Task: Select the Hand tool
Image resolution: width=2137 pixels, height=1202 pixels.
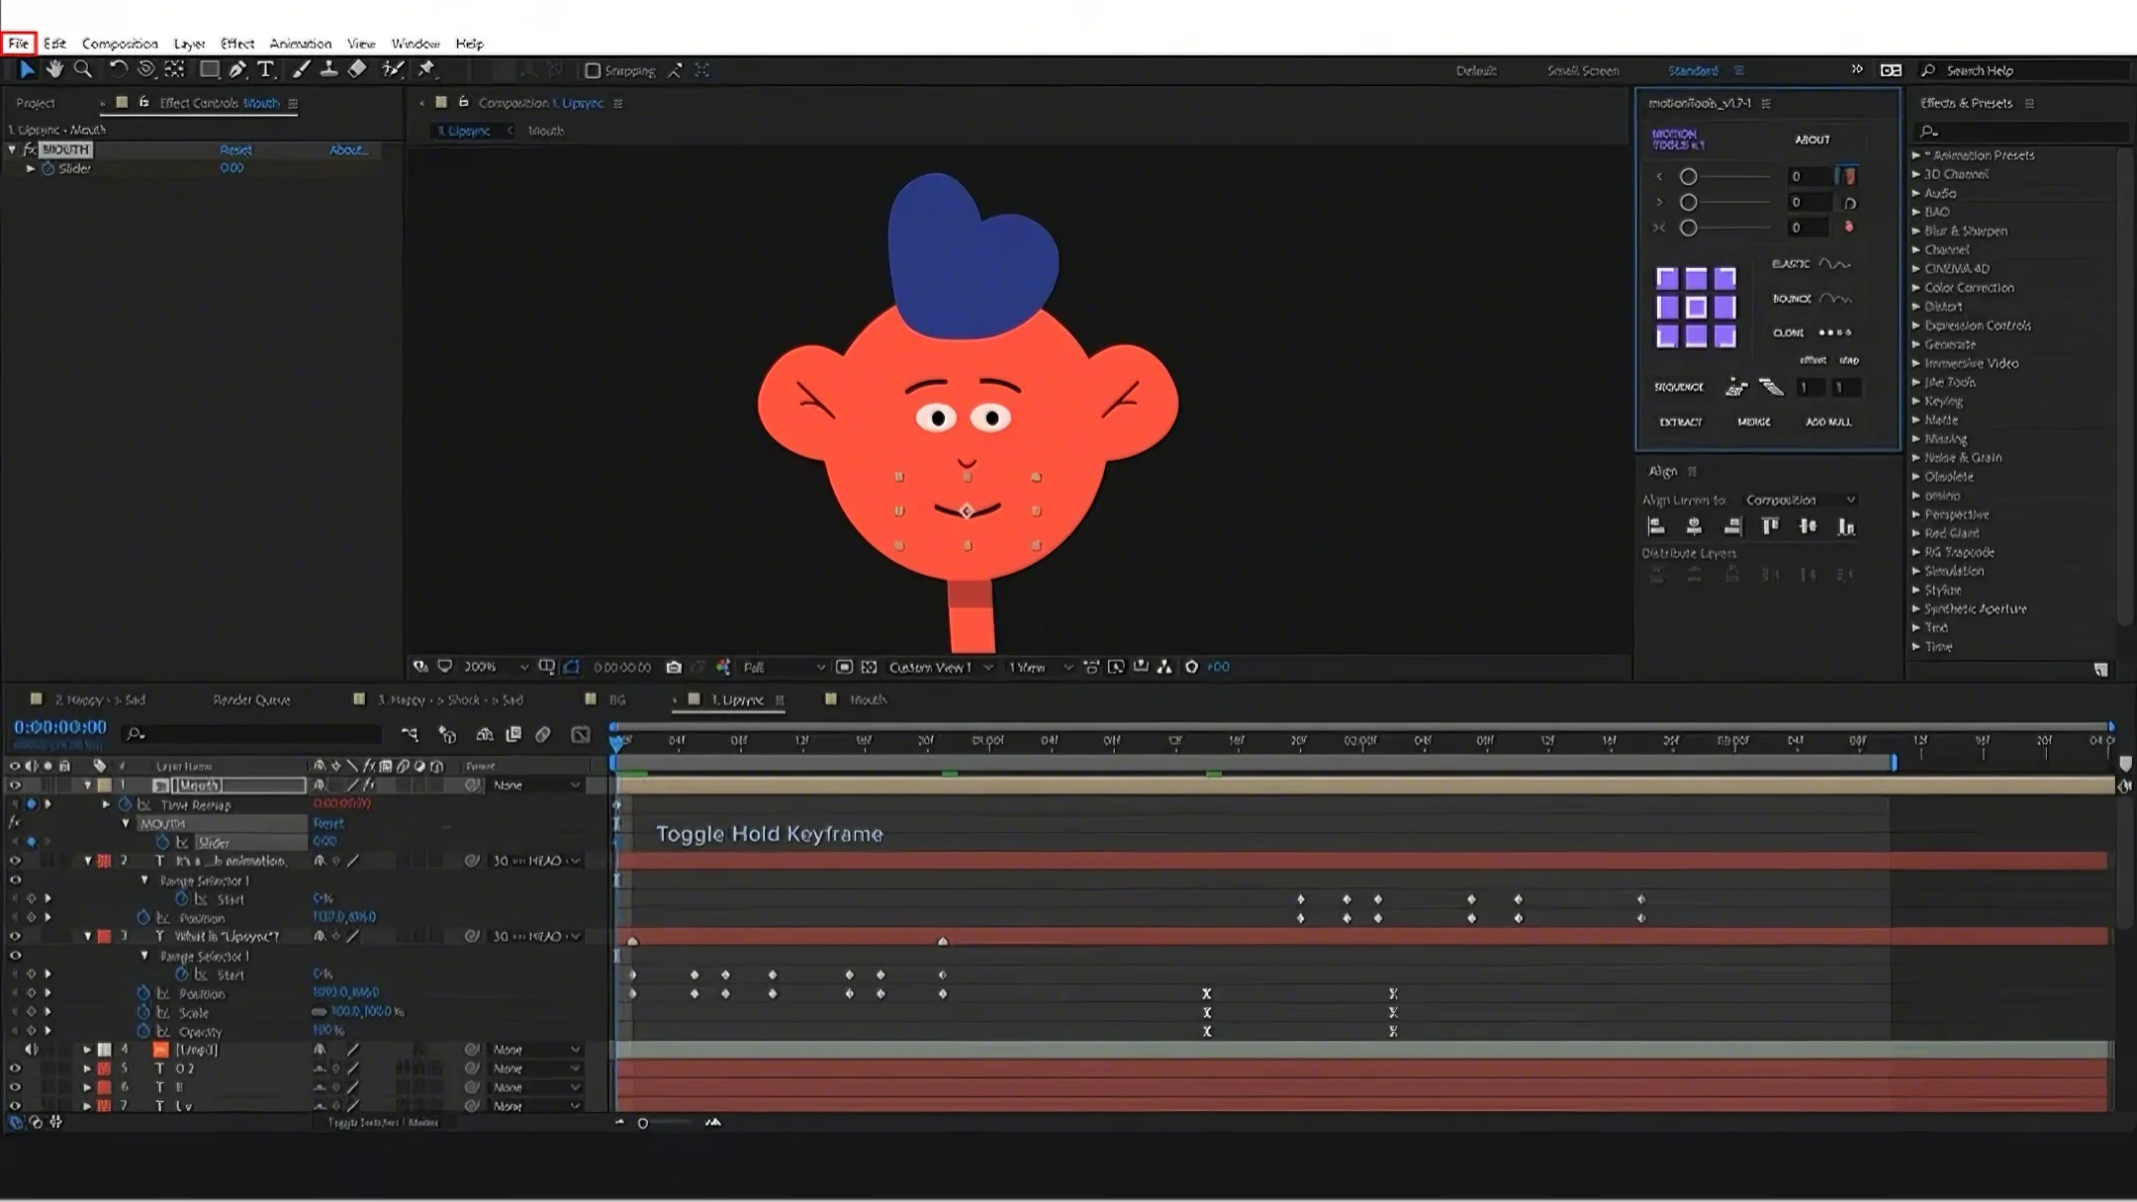Action: click(x=54, y=69)
